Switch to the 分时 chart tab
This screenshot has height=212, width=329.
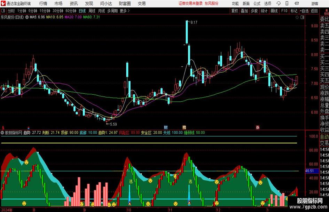pyautogui.click(x=11, y=11)
